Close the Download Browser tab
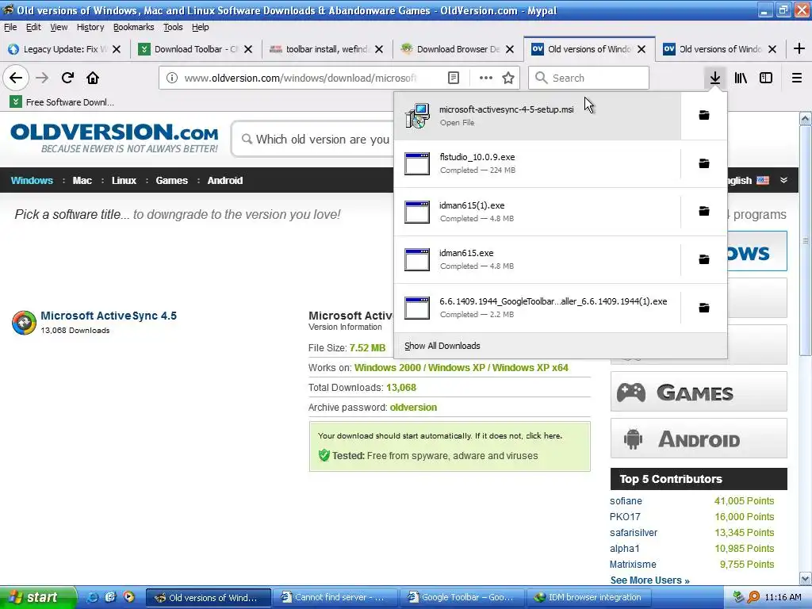 click(x=510, y=49)
